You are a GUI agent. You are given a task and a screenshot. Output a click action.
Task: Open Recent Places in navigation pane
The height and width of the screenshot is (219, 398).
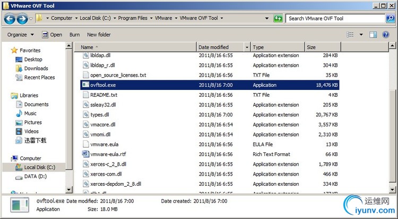(x=35, y=78)
